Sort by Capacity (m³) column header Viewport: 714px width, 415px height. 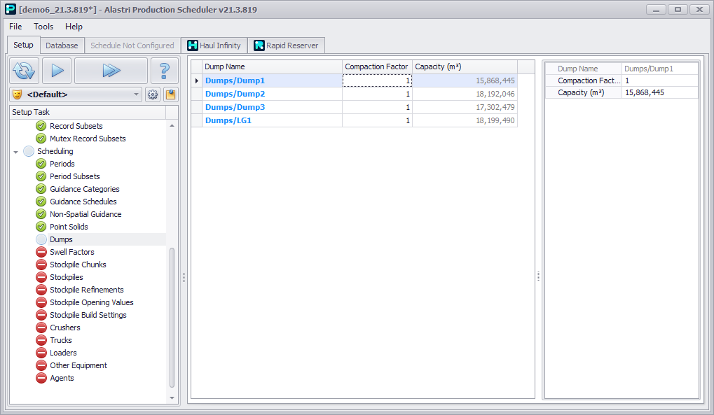(438, 67)
